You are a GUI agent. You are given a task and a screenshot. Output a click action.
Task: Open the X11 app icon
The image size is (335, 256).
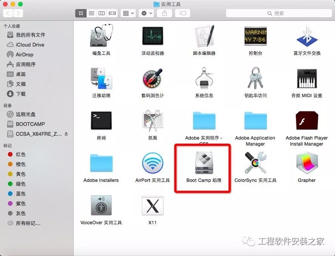pyautogui.click(x=152, y=205)
